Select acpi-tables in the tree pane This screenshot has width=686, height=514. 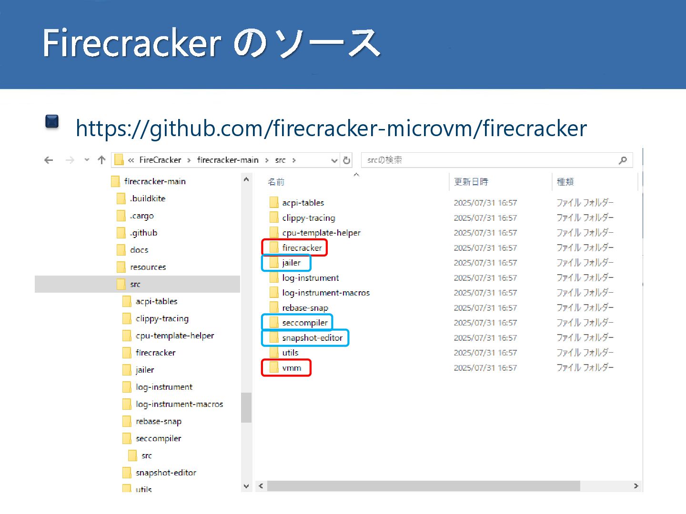pyautogui.click(x=156, y=301)
